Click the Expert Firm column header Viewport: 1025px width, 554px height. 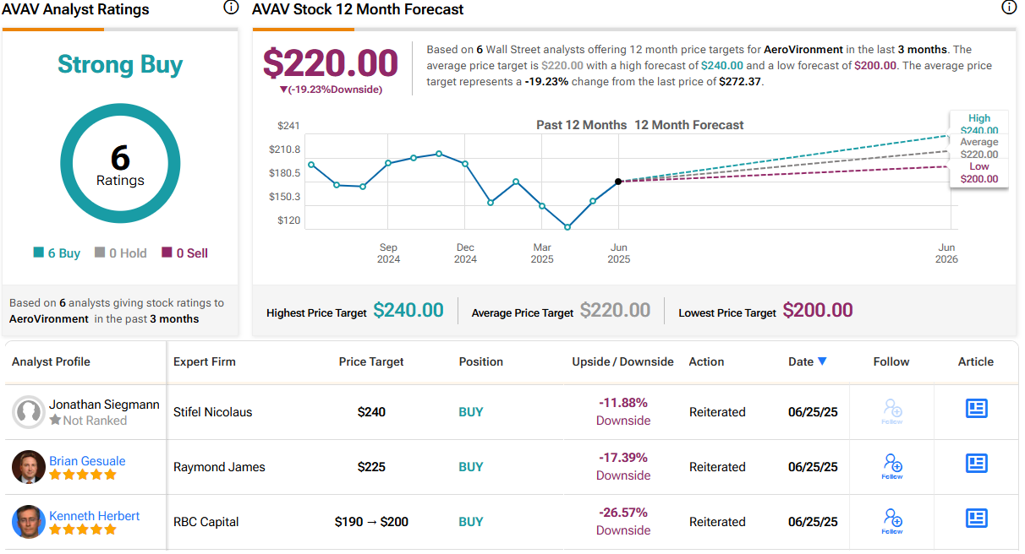pyautogui.click(x=205, y=361)
